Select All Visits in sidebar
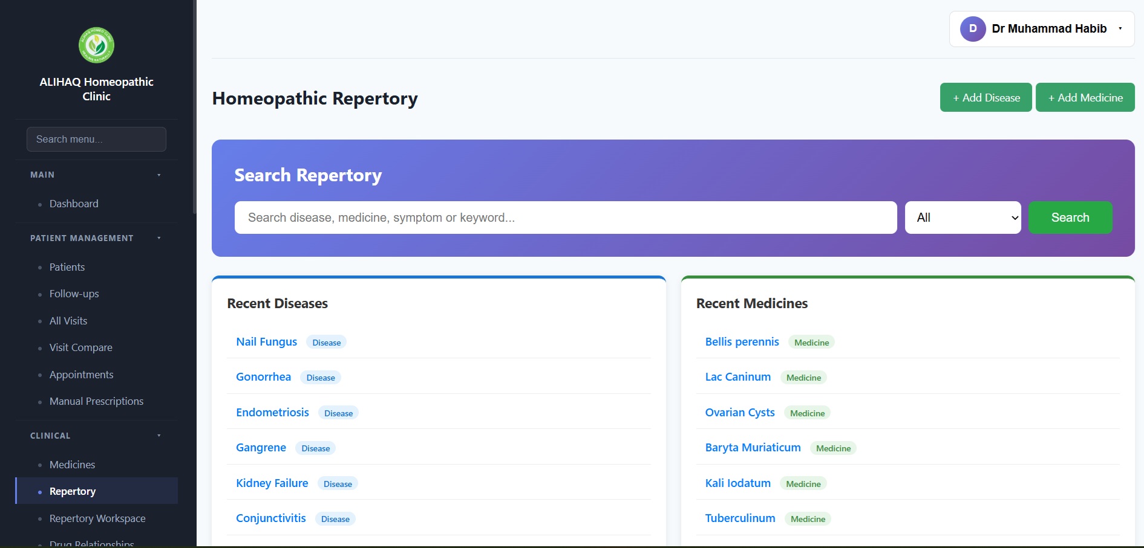The height and width of the screenshot is (548, 1144). point(68,321)
